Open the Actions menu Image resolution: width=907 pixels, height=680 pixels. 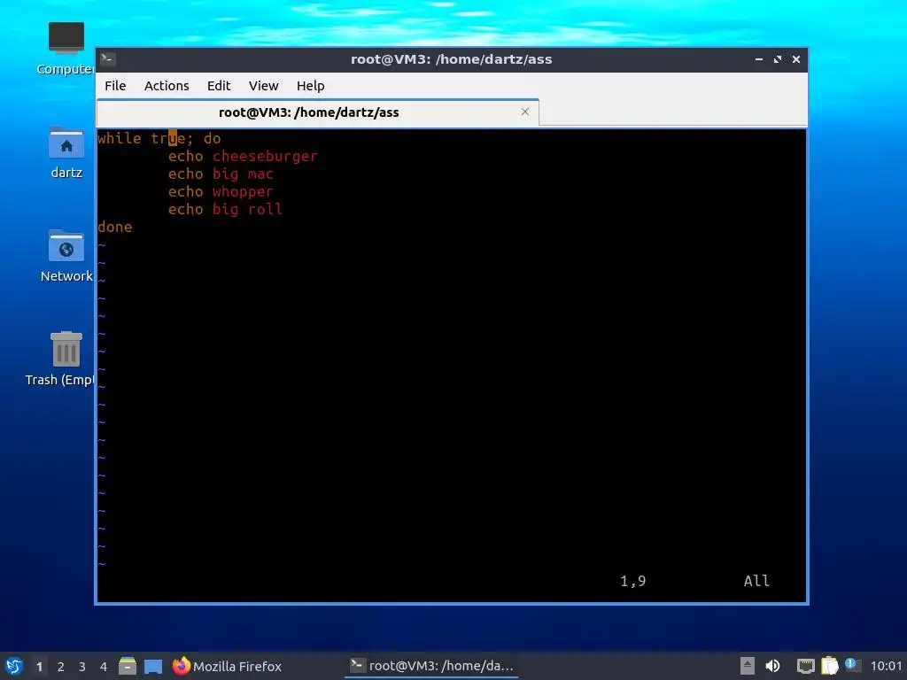[x=167, y=86]
